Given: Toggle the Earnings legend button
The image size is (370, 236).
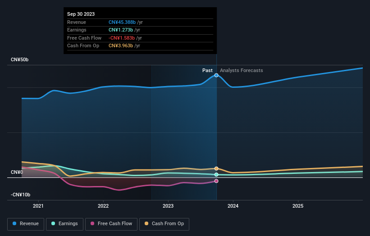Looking at the screenshot, I should click(64, 224).
